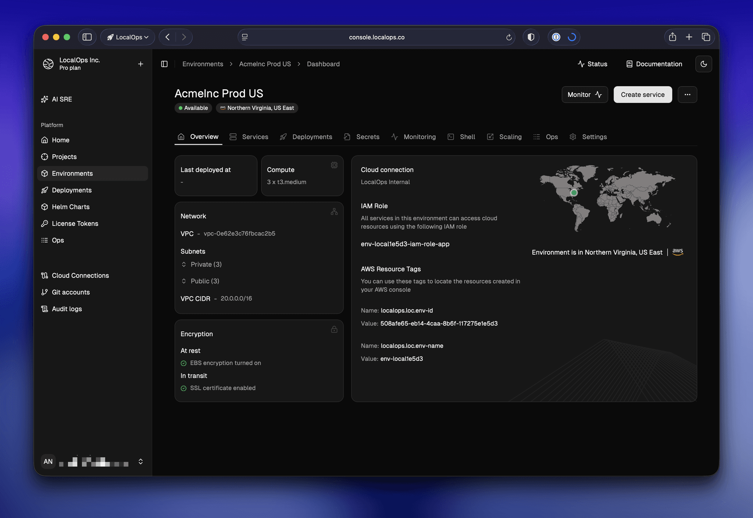Open the Documentation link
The image size is (753, 518).
pyautogui.click(x=654, y=64)
